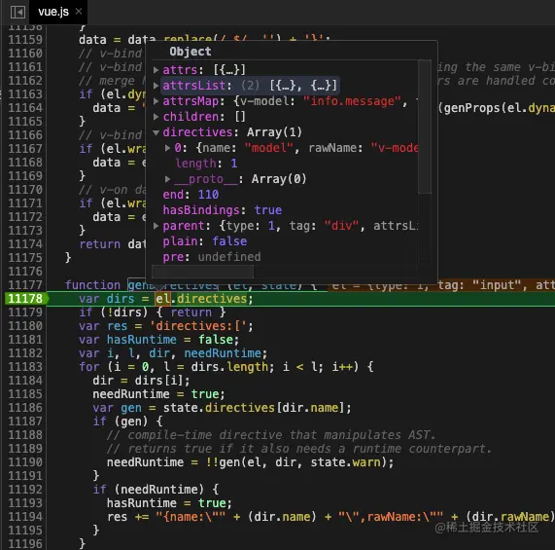The height and width of the screenshot is (550, 555).
Task: Expand the attrsList property arrow
Action: [156, 86]
